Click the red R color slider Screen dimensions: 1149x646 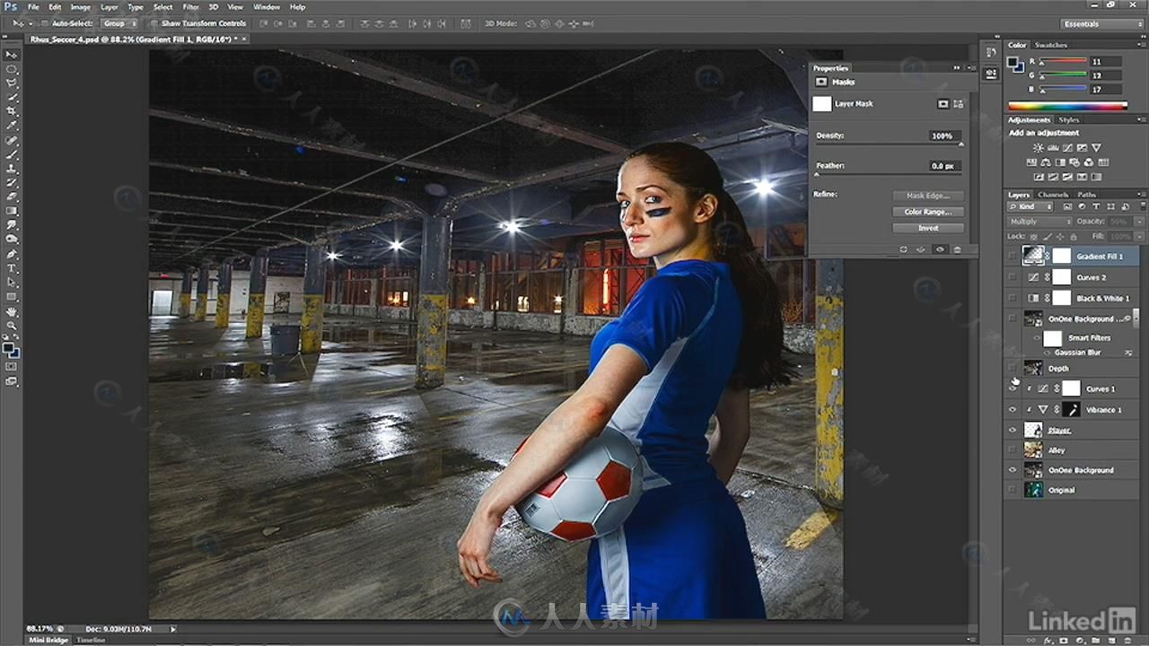[x=1062, y=62]
